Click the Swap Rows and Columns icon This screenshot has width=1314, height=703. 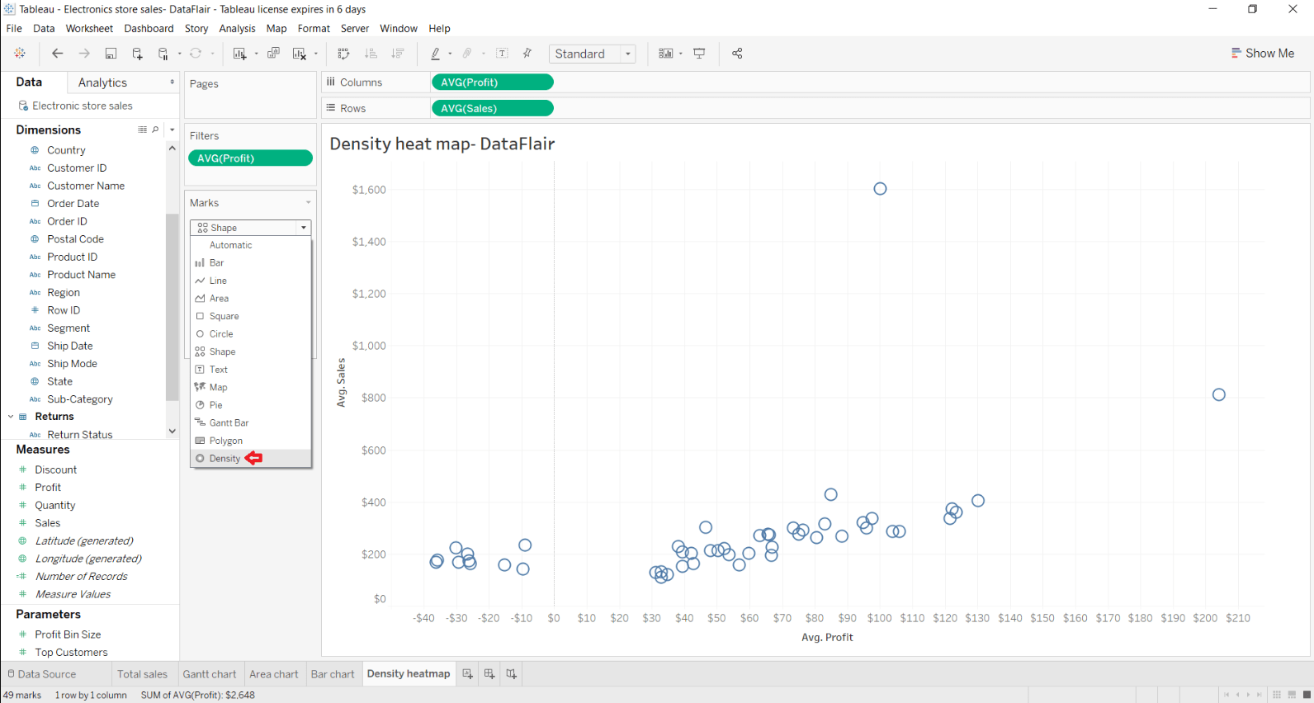(x=343, y=54)
